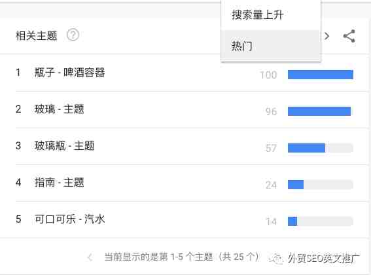Viewport: 371px width, 275px height.
Task: Open topic 指南 - 主题
Action: pyautogui.click(x=60, y=183)
